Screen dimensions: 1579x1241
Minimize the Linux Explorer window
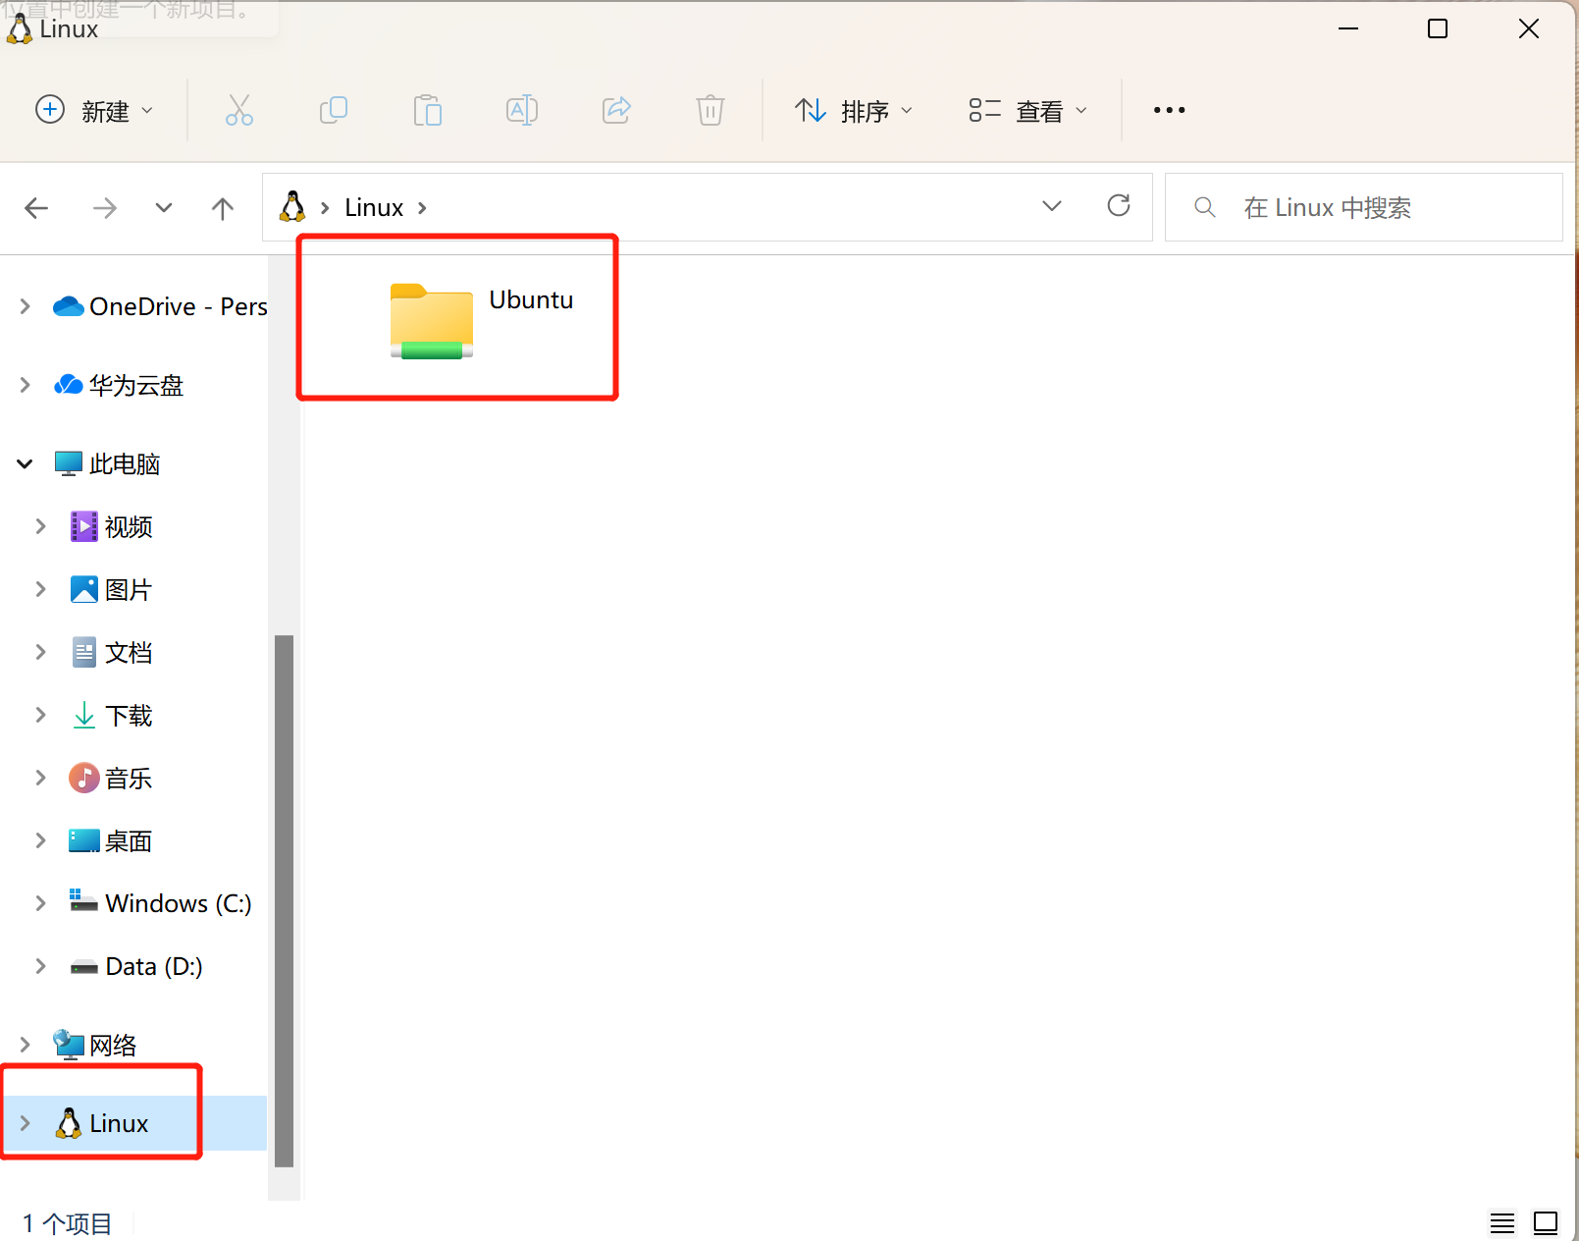1348,28
